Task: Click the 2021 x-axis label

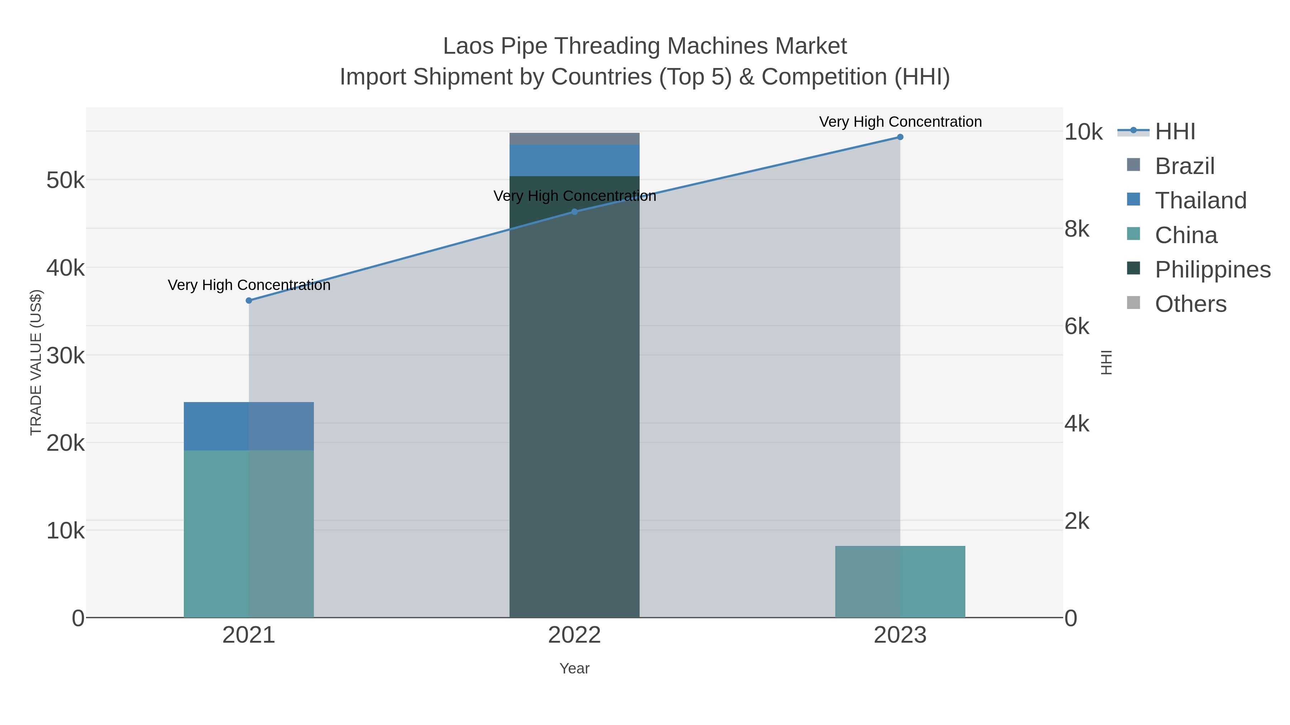Action: pos(249,635)
